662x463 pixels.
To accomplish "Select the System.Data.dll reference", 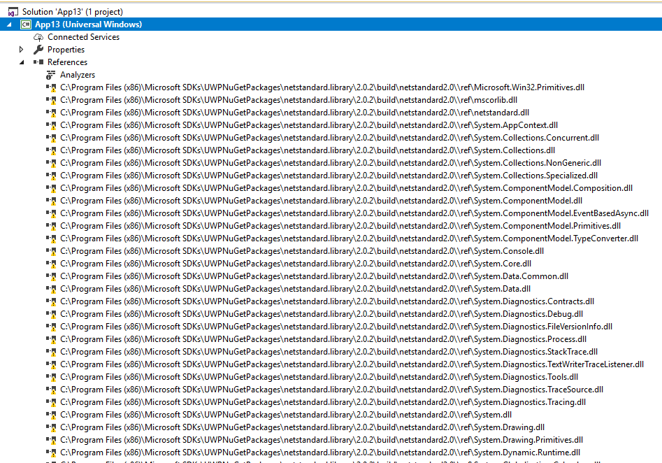I will (x=280, y=288).
